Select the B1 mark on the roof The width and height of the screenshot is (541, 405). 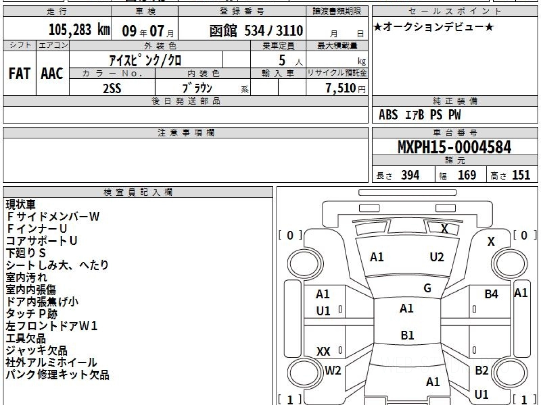tap(407, 335)
